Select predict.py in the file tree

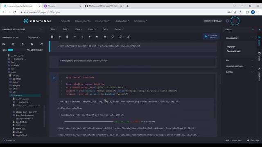(22, 122)
